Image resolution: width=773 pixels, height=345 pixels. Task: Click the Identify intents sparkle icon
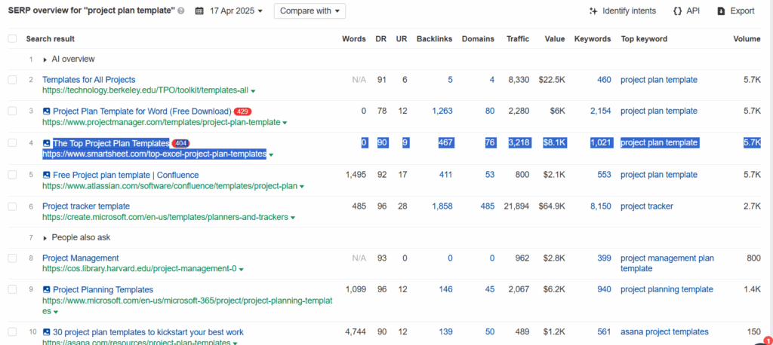[x=593, y=11]
